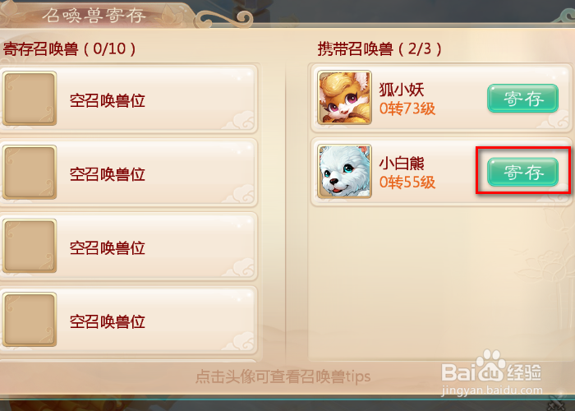575x411 pixels.
Task: Click the second 空召唤兽位 row label
Action: [107, 174]
